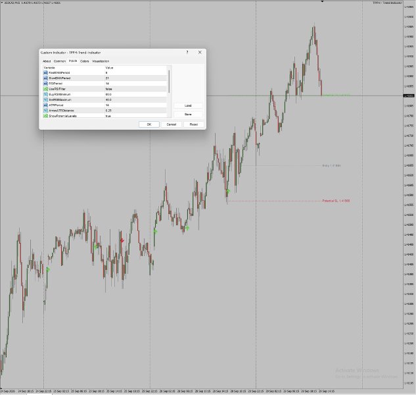The height and width of the screenshot is (395, 416).
Task: Click the current price tag on price axis
Action: click(x=409, y=95)
